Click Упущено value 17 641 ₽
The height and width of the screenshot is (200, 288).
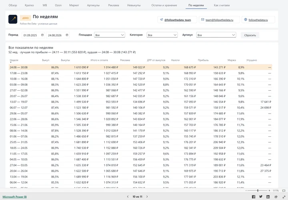[266, 102]
